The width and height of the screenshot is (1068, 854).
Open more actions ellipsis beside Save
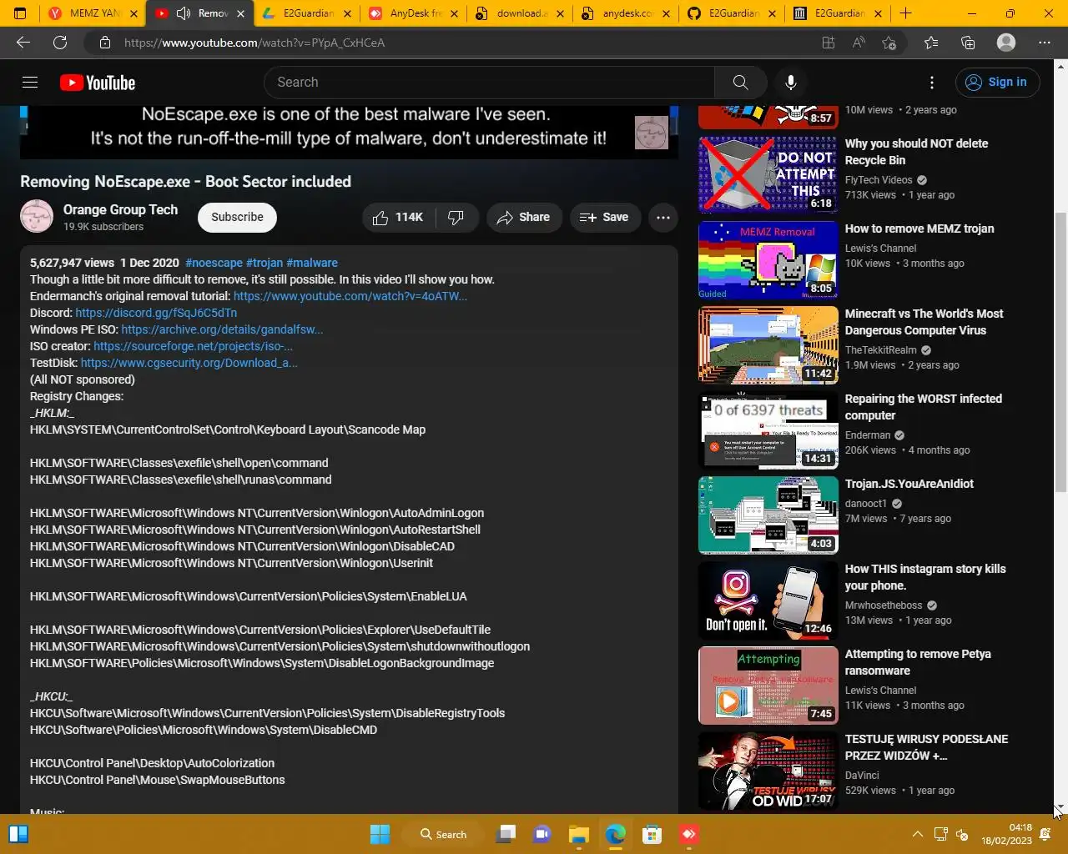tap(663, 217)
